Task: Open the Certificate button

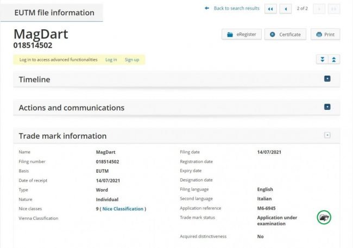Action: tap(285, 34)
